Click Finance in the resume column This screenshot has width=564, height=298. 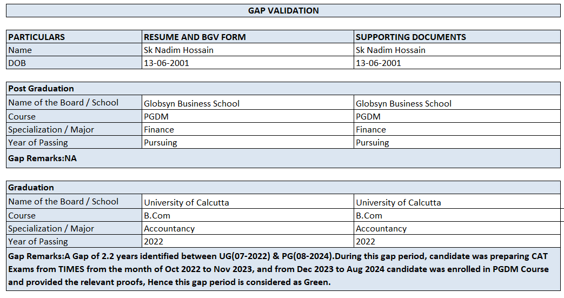(159, 130)
